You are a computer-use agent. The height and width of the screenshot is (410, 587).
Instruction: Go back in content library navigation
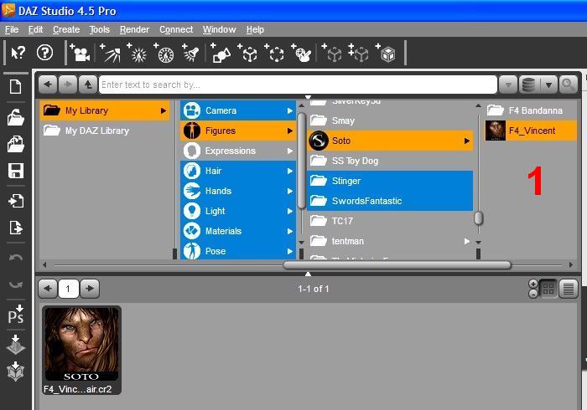(48, 85)
